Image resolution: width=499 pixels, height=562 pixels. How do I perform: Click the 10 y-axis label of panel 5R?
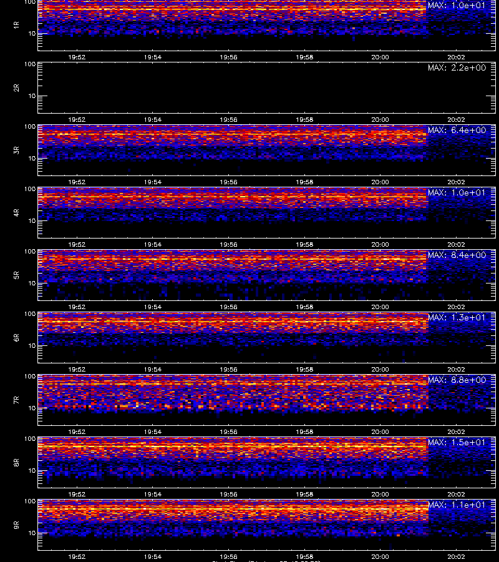[32, 283]
